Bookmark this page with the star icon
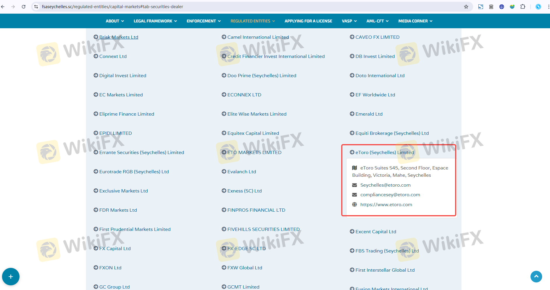The width and height of the screenshot is (550, 290). (x=466, y=7)
